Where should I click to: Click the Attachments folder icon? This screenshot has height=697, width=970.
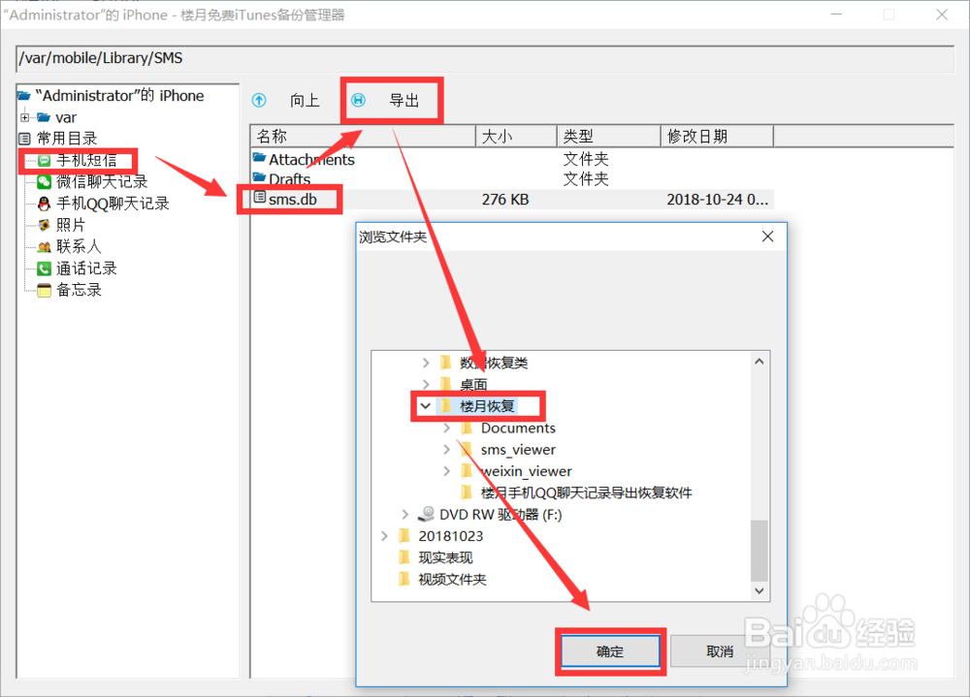[x=259, y=158]
